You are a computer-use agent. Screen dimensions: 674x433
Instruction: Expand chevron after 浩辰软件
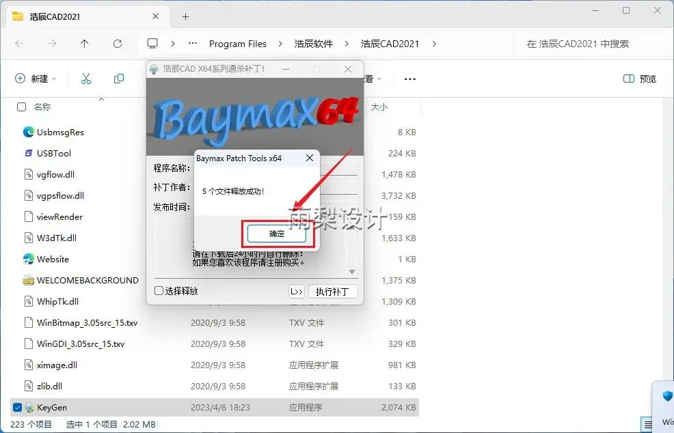point(347,44)
